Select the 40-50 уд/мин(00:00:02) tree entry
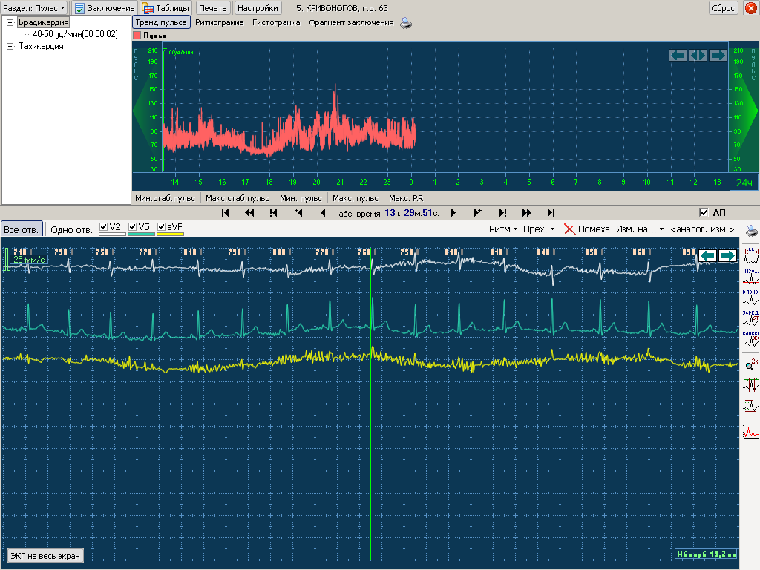Viewport: 760px width, 570px height. click(75, 34)
